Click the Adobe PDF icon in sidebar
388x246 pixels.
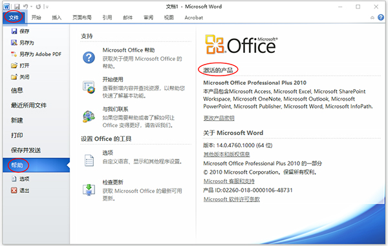14,54
